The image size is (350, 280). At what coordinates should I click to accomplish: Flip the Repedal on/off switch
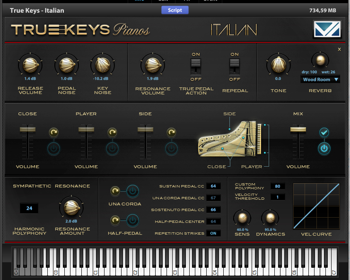(235, 67)
